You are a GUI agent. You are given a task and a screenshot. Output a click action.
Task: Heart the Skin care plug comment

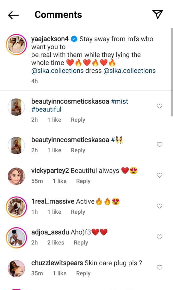(159, 267)
